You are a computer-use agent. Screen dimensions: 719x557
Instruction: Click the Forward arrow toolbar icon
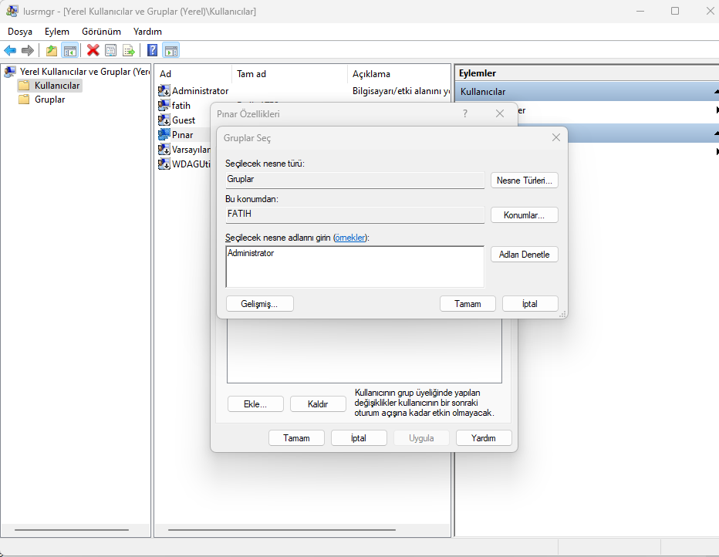tap(28, 50)
